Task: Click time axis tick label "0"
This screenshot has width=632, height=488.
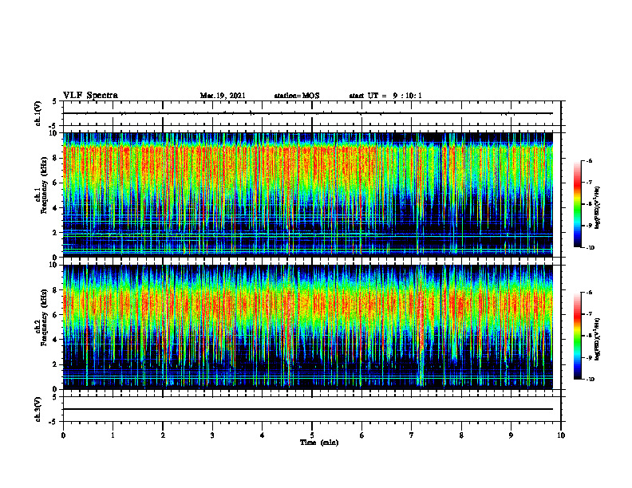Action: coord(63,435)
